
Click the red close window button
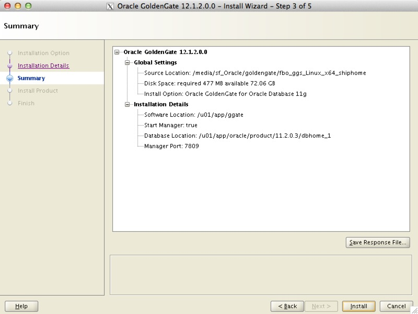[7, 6]
